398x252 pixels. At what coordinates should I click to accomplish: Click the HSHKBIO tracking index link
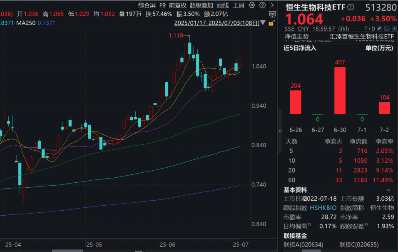324,207
